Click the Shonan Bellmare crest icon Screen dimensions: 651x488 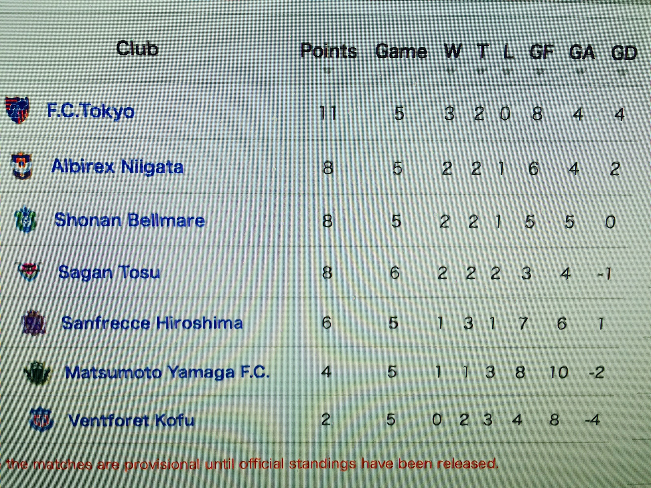[26, 219]
